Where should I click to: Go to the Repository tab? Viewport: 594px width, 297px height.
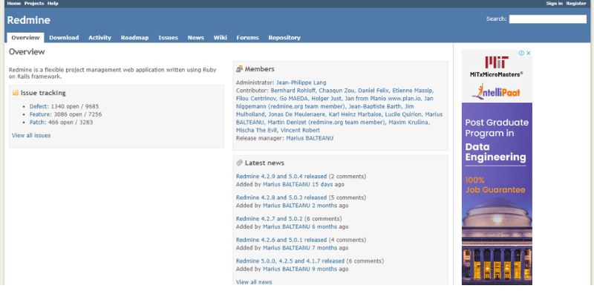[x=284, y=38]
